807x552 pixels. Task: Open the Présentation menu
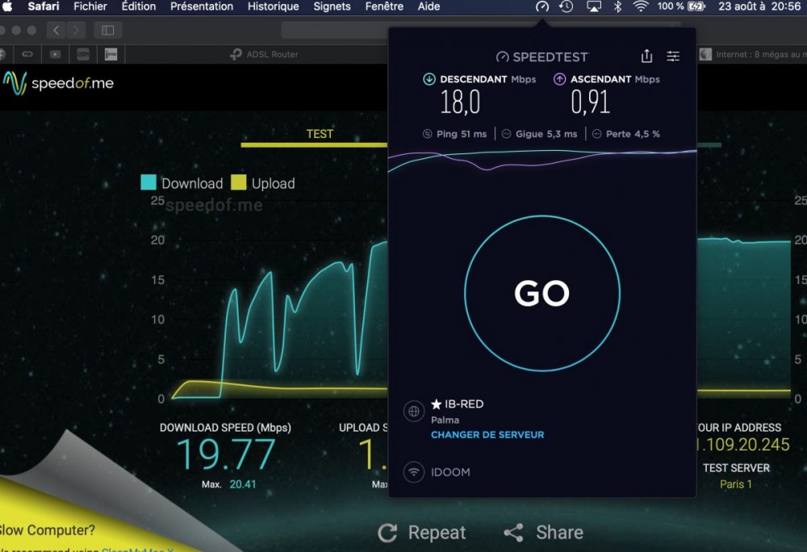(201, 6)
